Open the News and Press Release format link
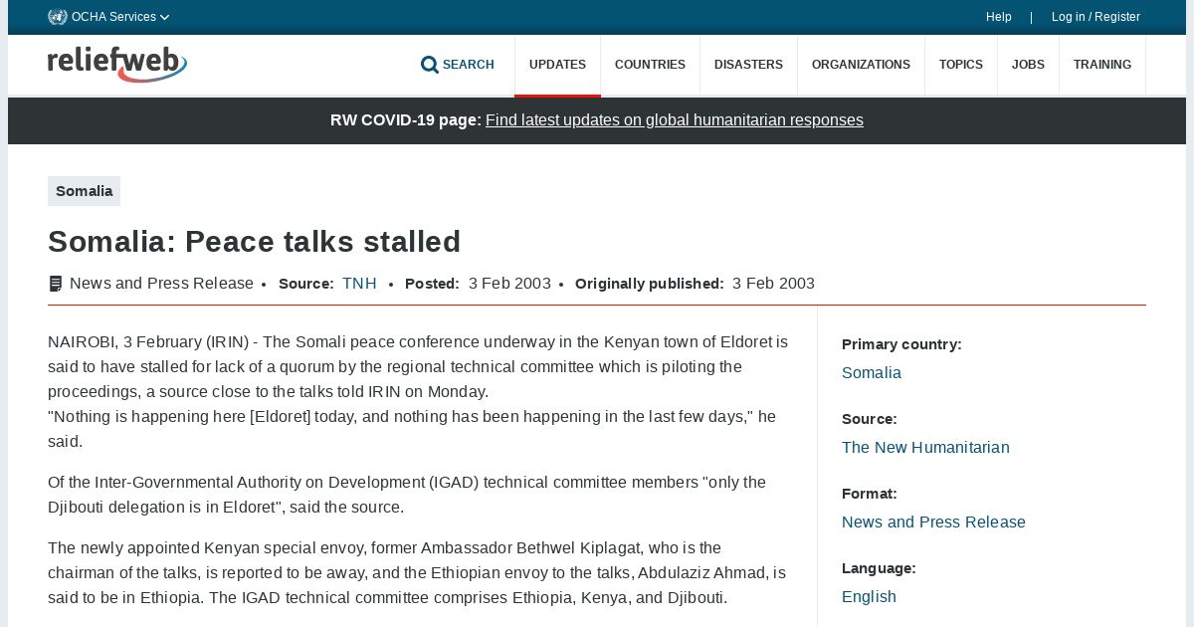The image size is (1194, 627). tap(933, 522)
